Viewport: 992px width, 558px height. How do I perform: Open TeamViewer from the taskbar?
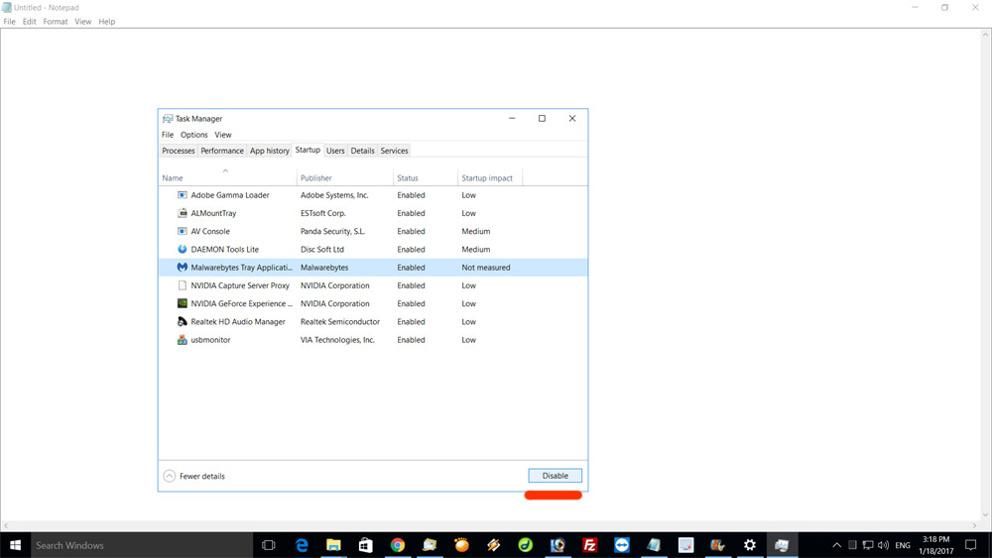tap(622, 545)
